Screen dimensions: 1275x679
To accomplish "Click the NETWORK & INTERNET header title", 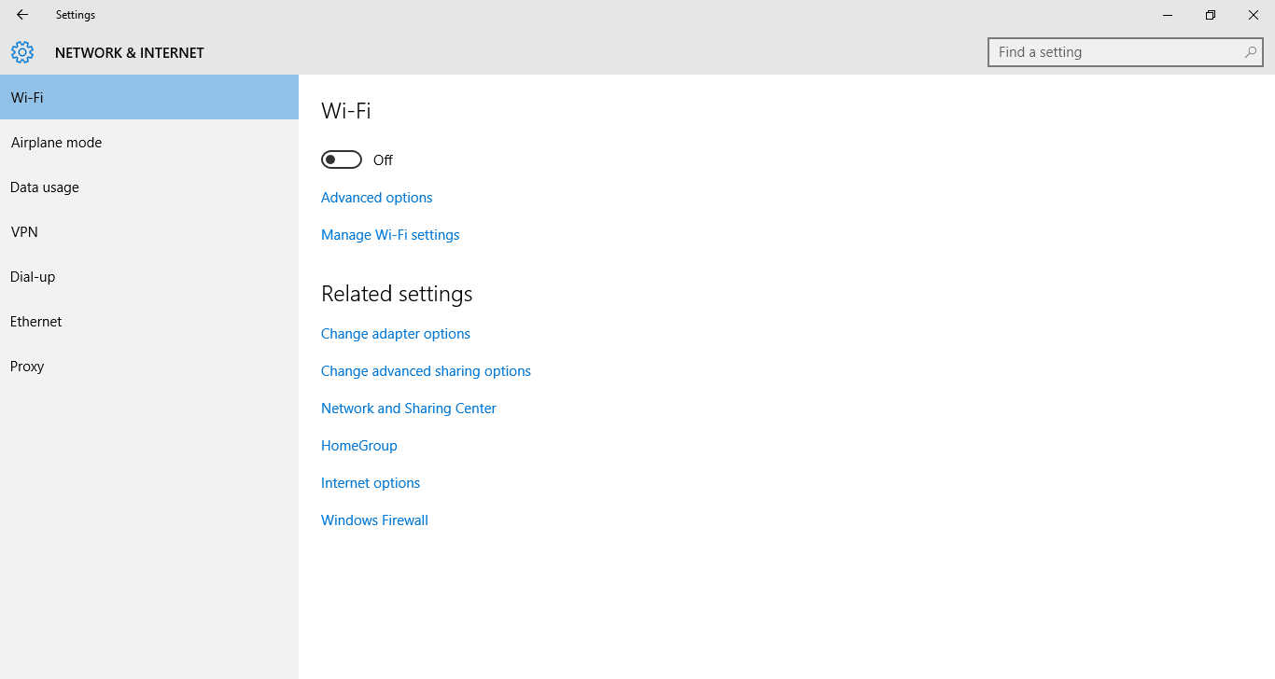I will pyautogui.click(x=130, y=53).
